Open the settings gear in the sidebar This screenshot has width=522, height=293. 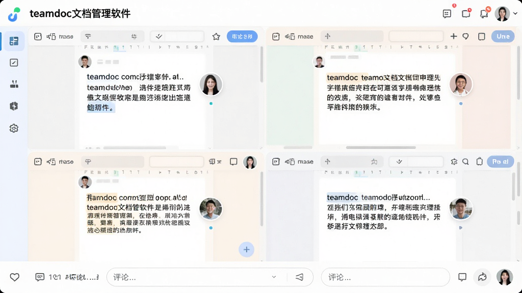(x=14, y=128)
